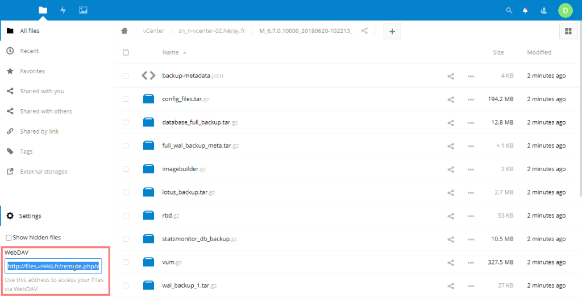
Task: Sort files by Size column
Action: tap(498, 52)
